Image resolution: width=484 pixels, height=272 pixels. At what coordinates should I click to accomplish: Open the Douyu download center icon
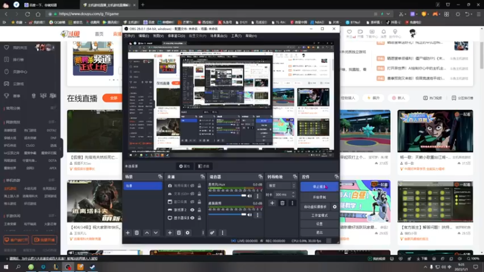[371, 33]
